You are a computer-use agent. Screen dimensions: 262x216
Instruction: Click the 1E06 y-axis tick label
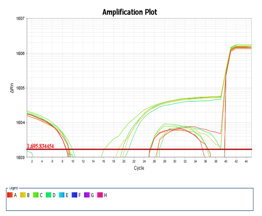[20, 53]
